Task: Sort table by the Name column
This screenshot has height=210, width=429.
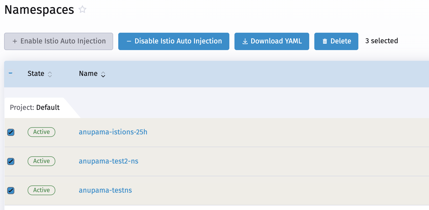Action: tap(92, 73)
